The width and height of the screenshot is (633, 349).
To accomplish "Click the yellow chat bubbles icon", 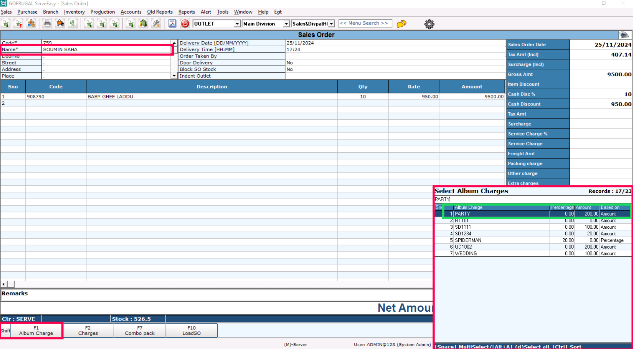I will [401, 24].
